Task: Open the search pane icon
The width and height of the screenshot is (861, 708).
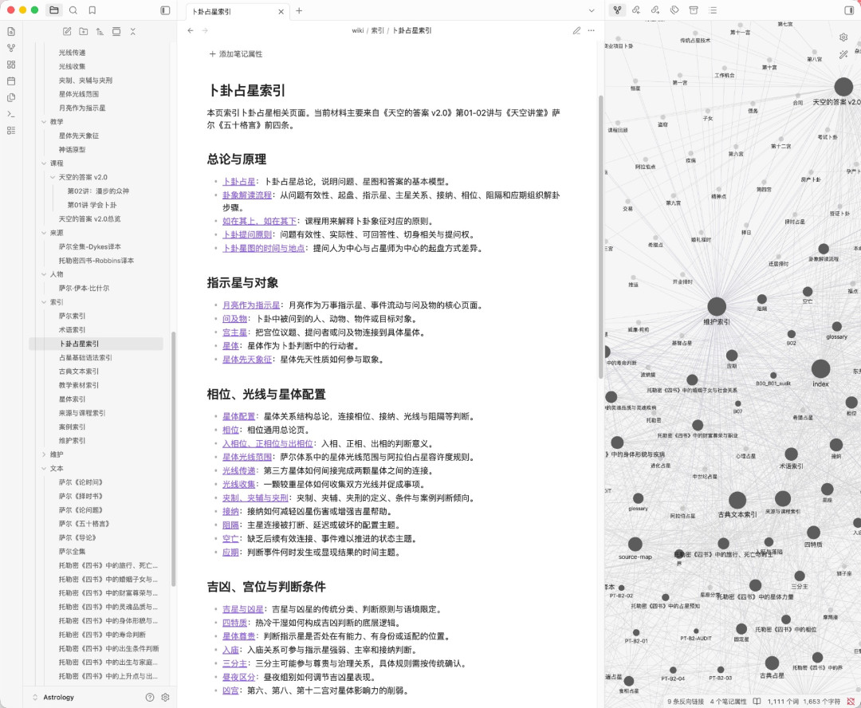Action: 73,10
